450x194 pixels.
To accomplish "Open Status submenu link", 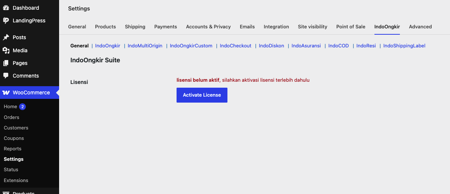I will pyautogui.click(x=11, y=169).
